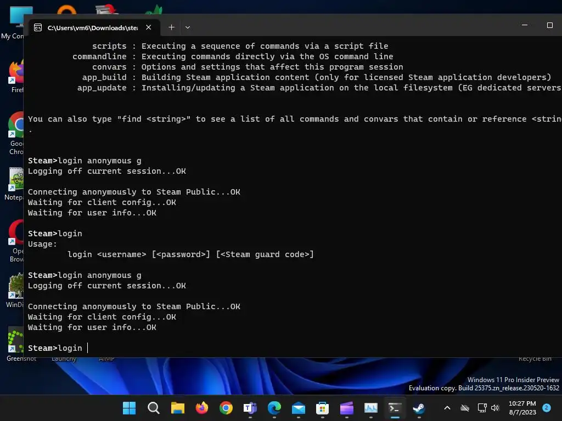Open Notepad++ desktop shortcut

coord(14,184)
